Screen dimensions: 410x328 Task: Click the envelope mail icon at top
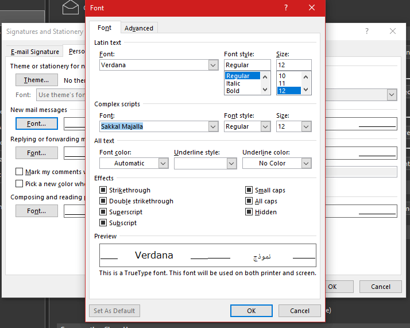coord(70,7)
